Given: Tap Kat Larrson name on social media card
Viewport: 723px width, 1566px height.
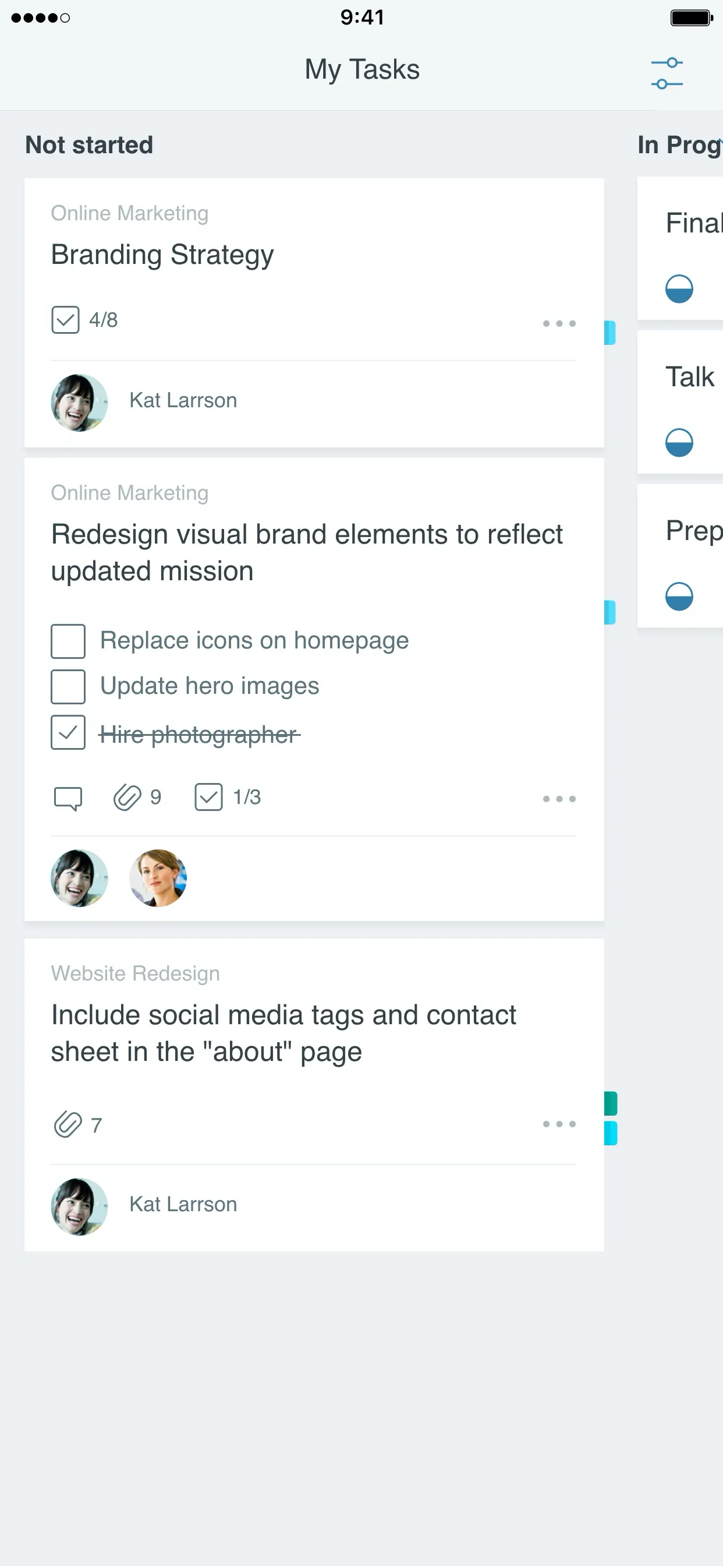Looking at the screenshot, I should coord(183,1204).
